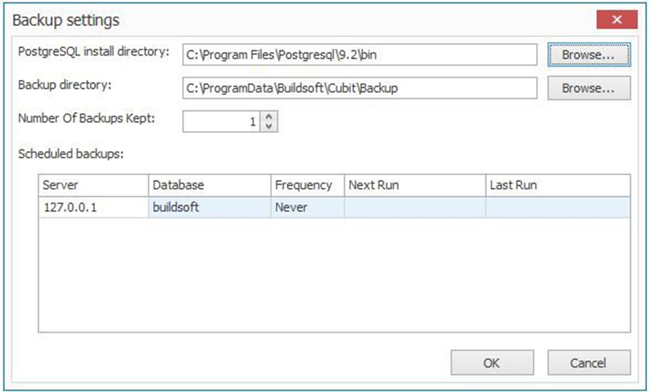650x392 pixels.
Task: Click the Browse button for Backup directory
Action: (x=588, y=88)
